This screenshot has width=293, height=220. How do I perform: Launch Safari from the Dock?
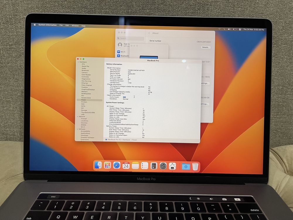point(117,165)
